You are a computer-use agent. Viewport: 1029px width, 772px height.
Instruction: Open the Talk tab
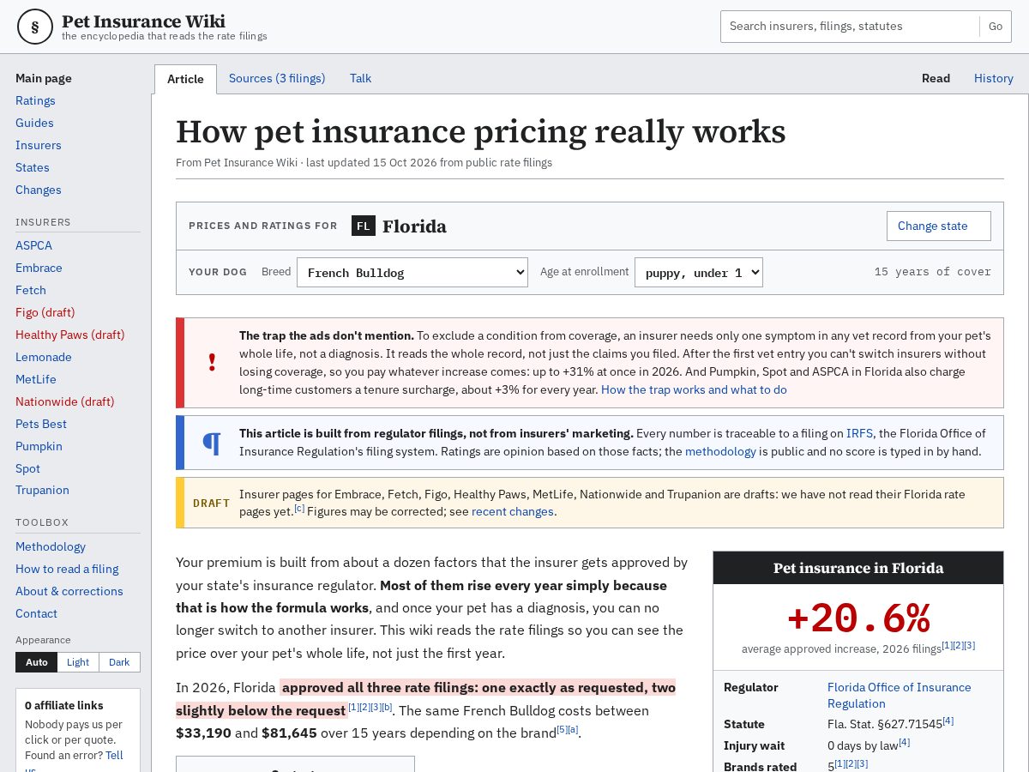pyautogui.click(x=360, y=78)
